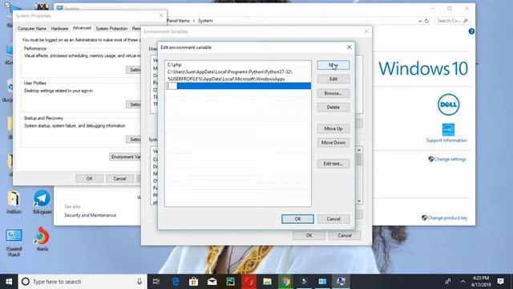Open the red Opera icon on the taskbar
Screen dimensions: 513x289
[249, 282]
